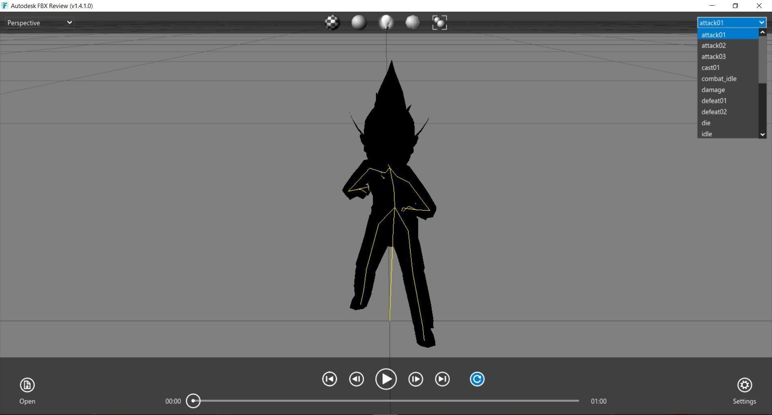Step back one frame
772x415 pixels.
click(357, 379)
